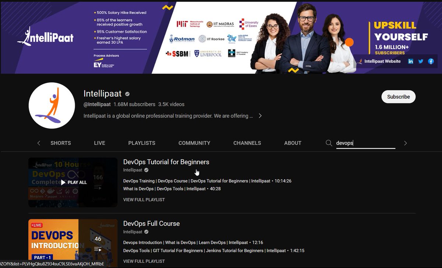
Task: Open the COMMUNITY tab
Action: (x=194, y=143)
